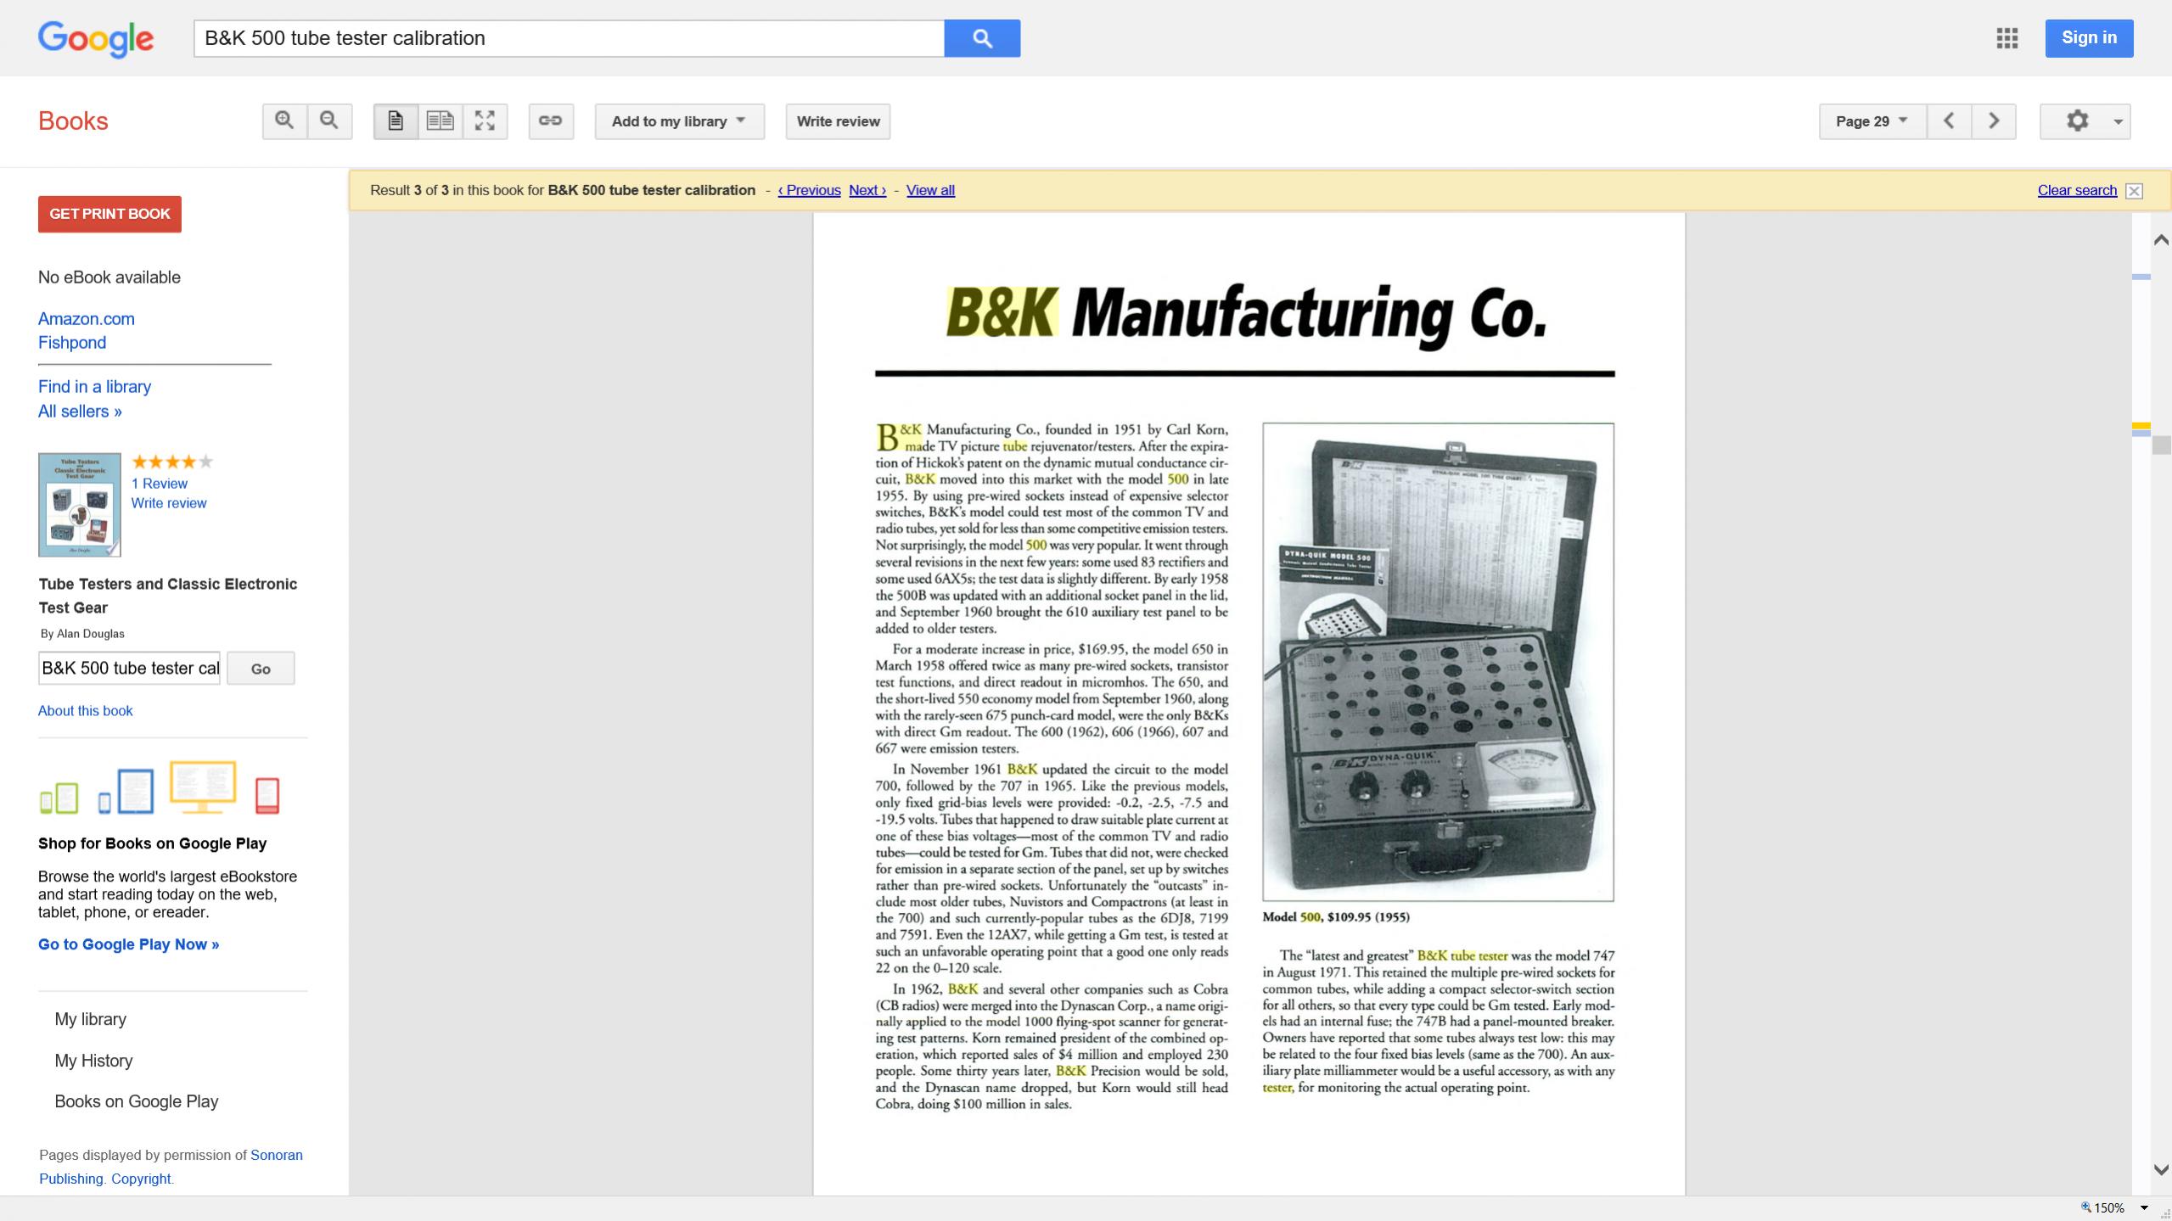
Task: Click GET PRINT BOOK button
Action: 109,214
